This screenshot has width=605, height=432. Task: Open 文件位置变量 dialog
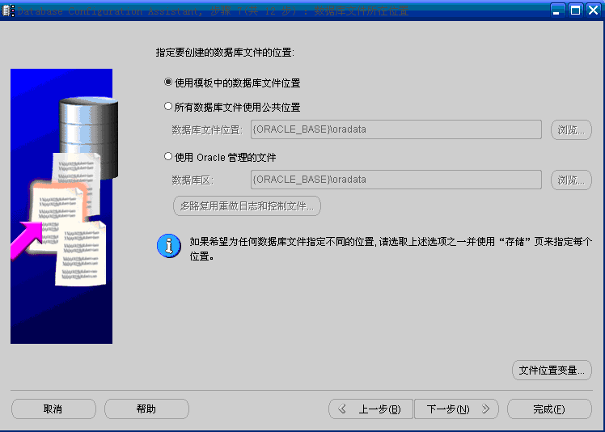click(x=552, y=371)
